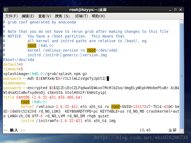This screenshot has width=191, height=143.
Task: Close the terminal window
Action: [181, 10]
